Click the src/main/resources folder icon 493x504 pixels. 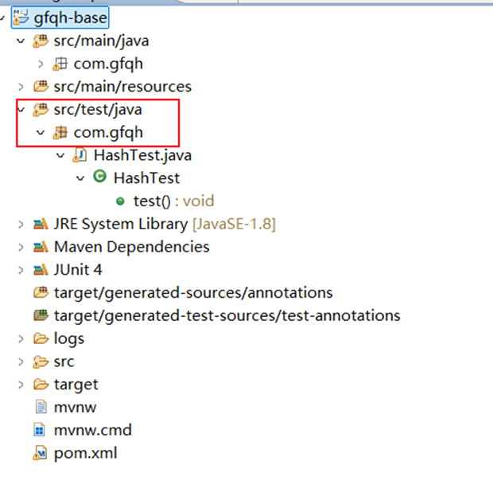click(41, 87)
